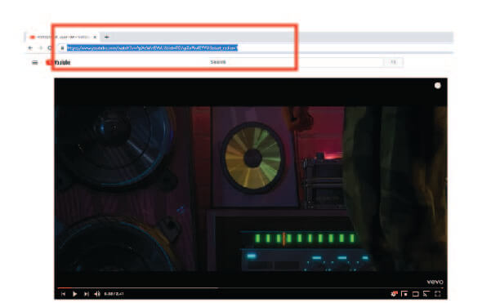Play the video with the play button
The width and height of the screenshot is (500, 303).
74,294
